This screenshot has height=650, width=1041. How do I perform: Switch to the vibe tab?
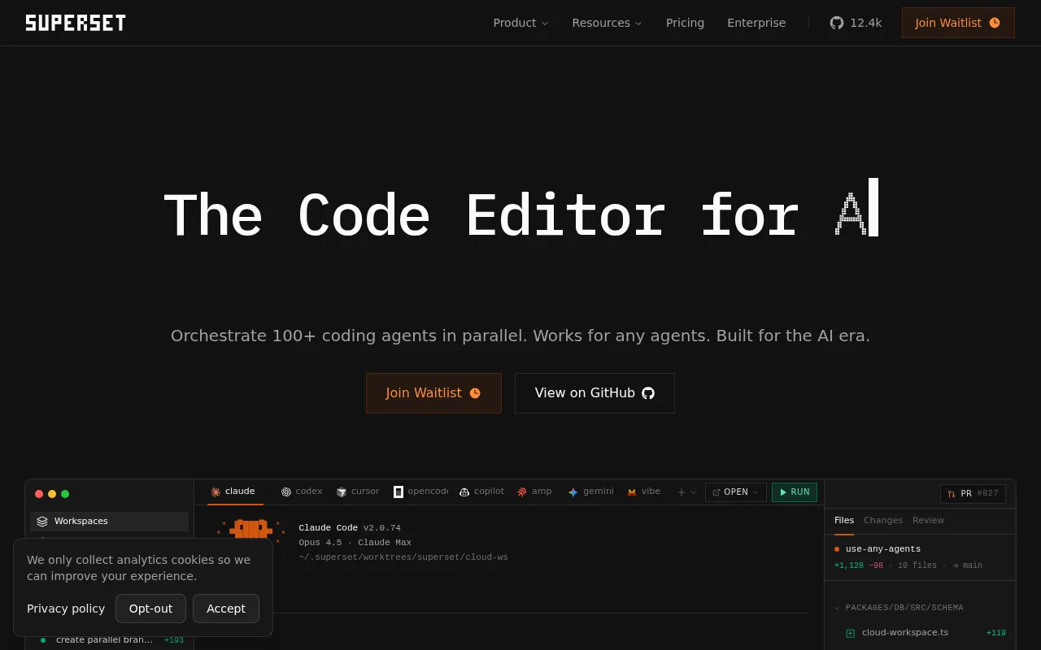click(643, 492)
